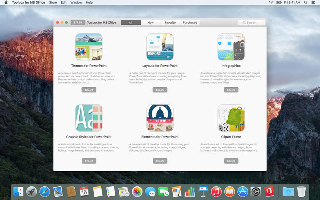Viewport: 320px width, 200px height.
Task: Open the Toolbox for MS Office app menu
Action: (28, 2)
